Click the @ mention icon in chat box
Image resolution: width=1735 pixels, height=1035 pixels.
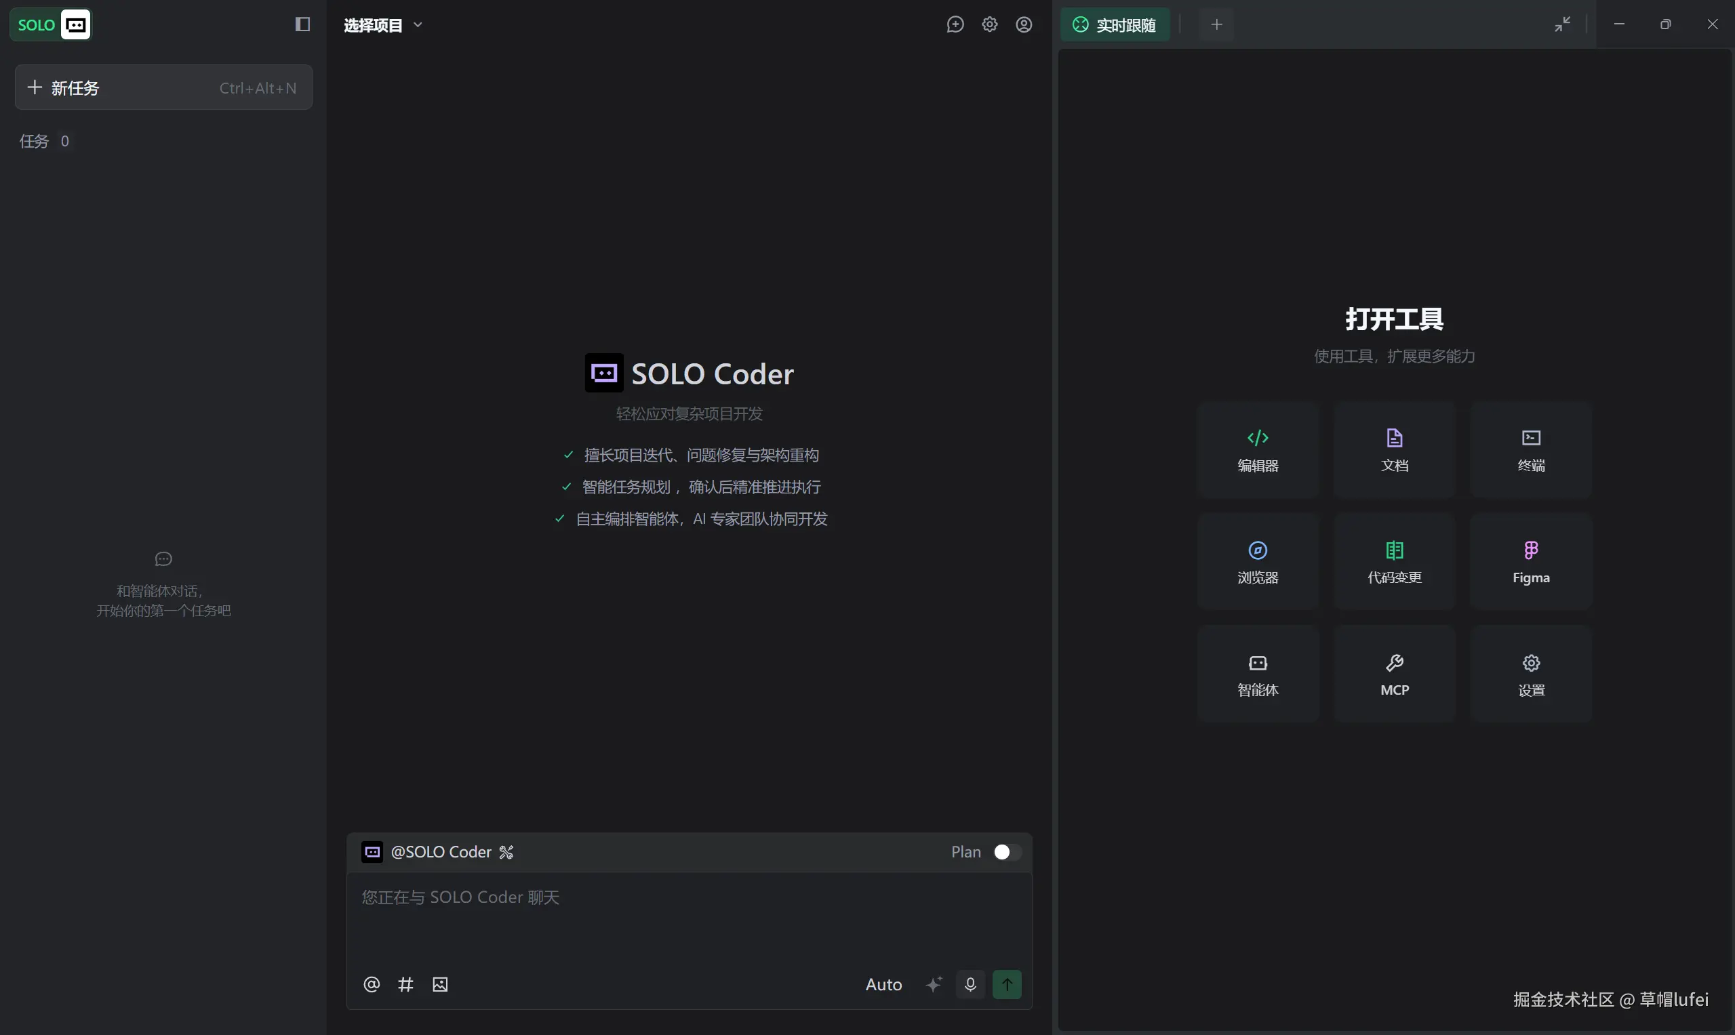click(x=371, y=984)
